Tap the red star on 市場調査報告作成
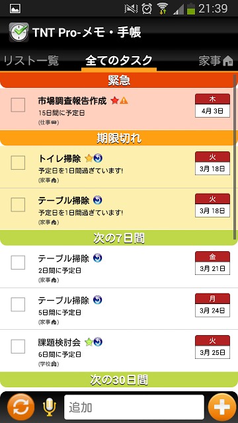The image size is (238, 423). pos(114,101)
